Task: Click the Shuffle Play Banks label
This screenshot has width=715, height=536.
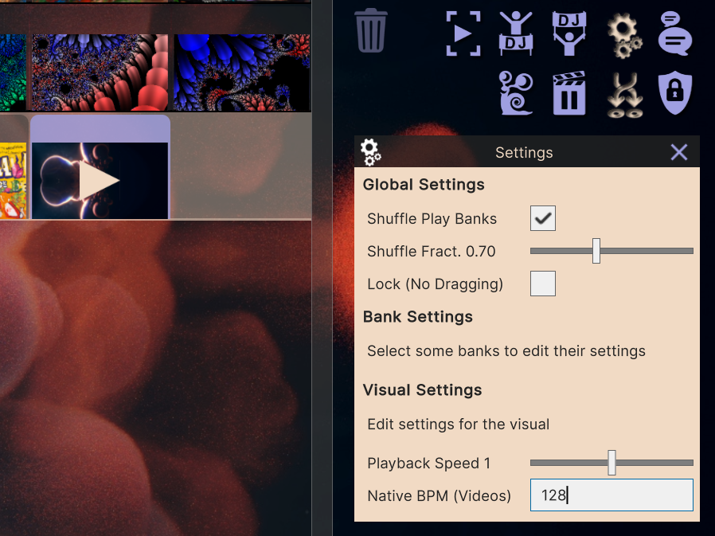Action: 432,219
